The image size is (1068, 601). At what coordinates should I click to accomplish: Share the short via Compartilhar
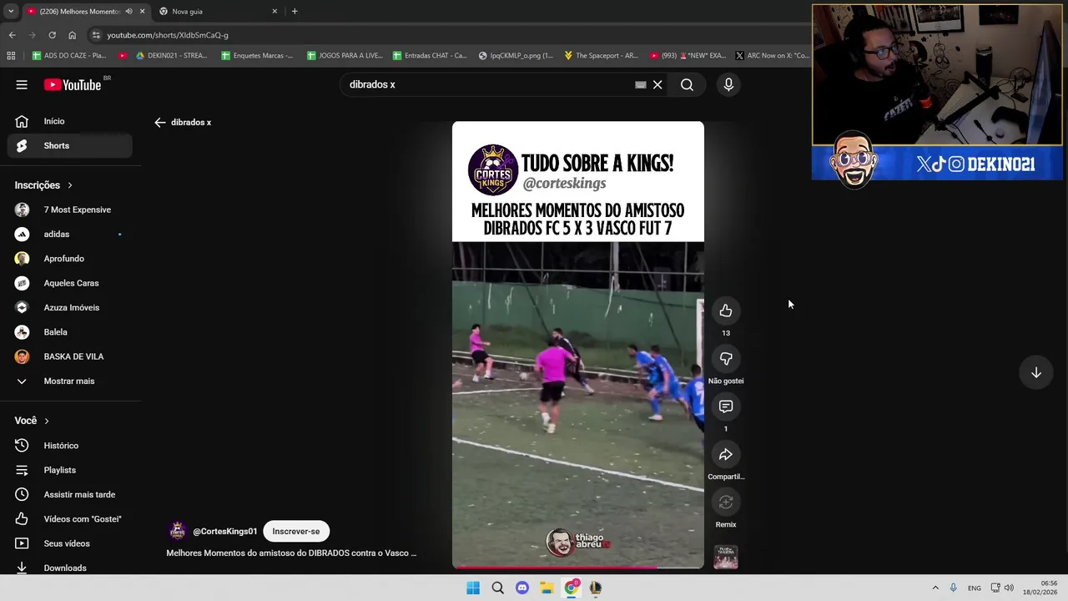point(726,454)
